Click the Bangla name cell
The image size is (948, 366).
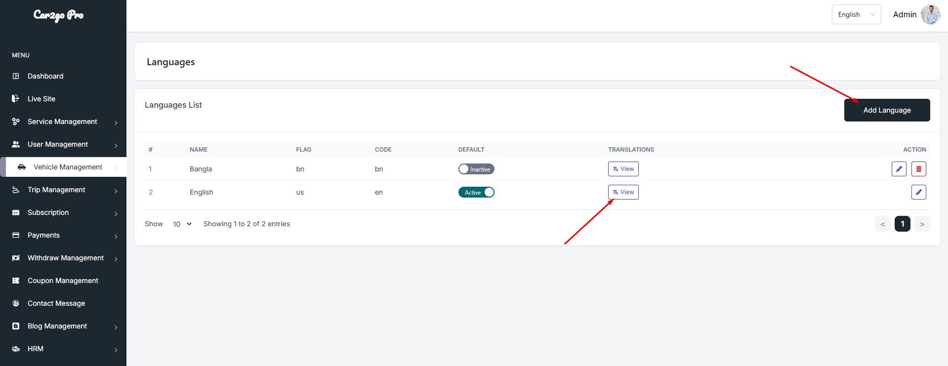201,169
